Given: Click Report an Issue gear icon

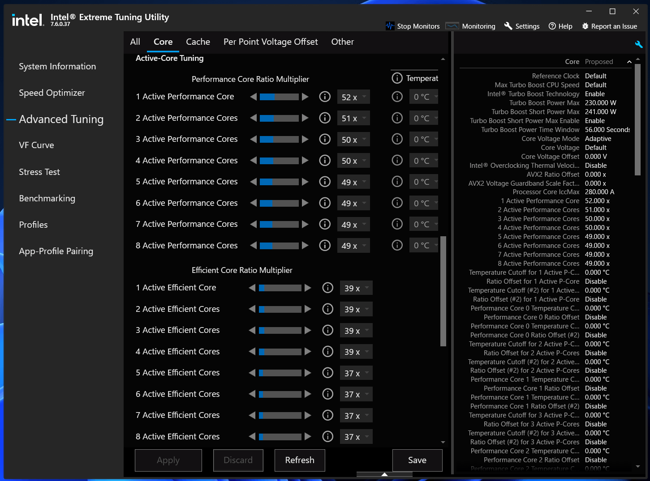Looking at the screenshot, I should click(x=585, y=26).
